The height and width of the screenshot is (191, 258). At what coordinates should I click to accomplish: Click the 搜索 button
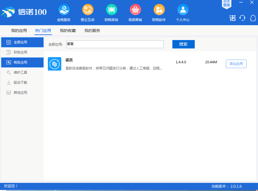coord(184,44)
